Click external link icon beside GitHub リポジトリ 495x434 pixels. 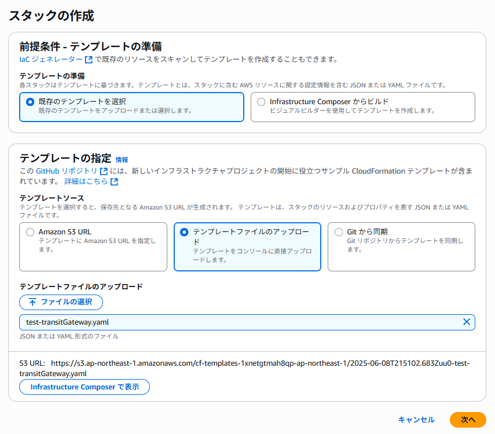[104, 171]
